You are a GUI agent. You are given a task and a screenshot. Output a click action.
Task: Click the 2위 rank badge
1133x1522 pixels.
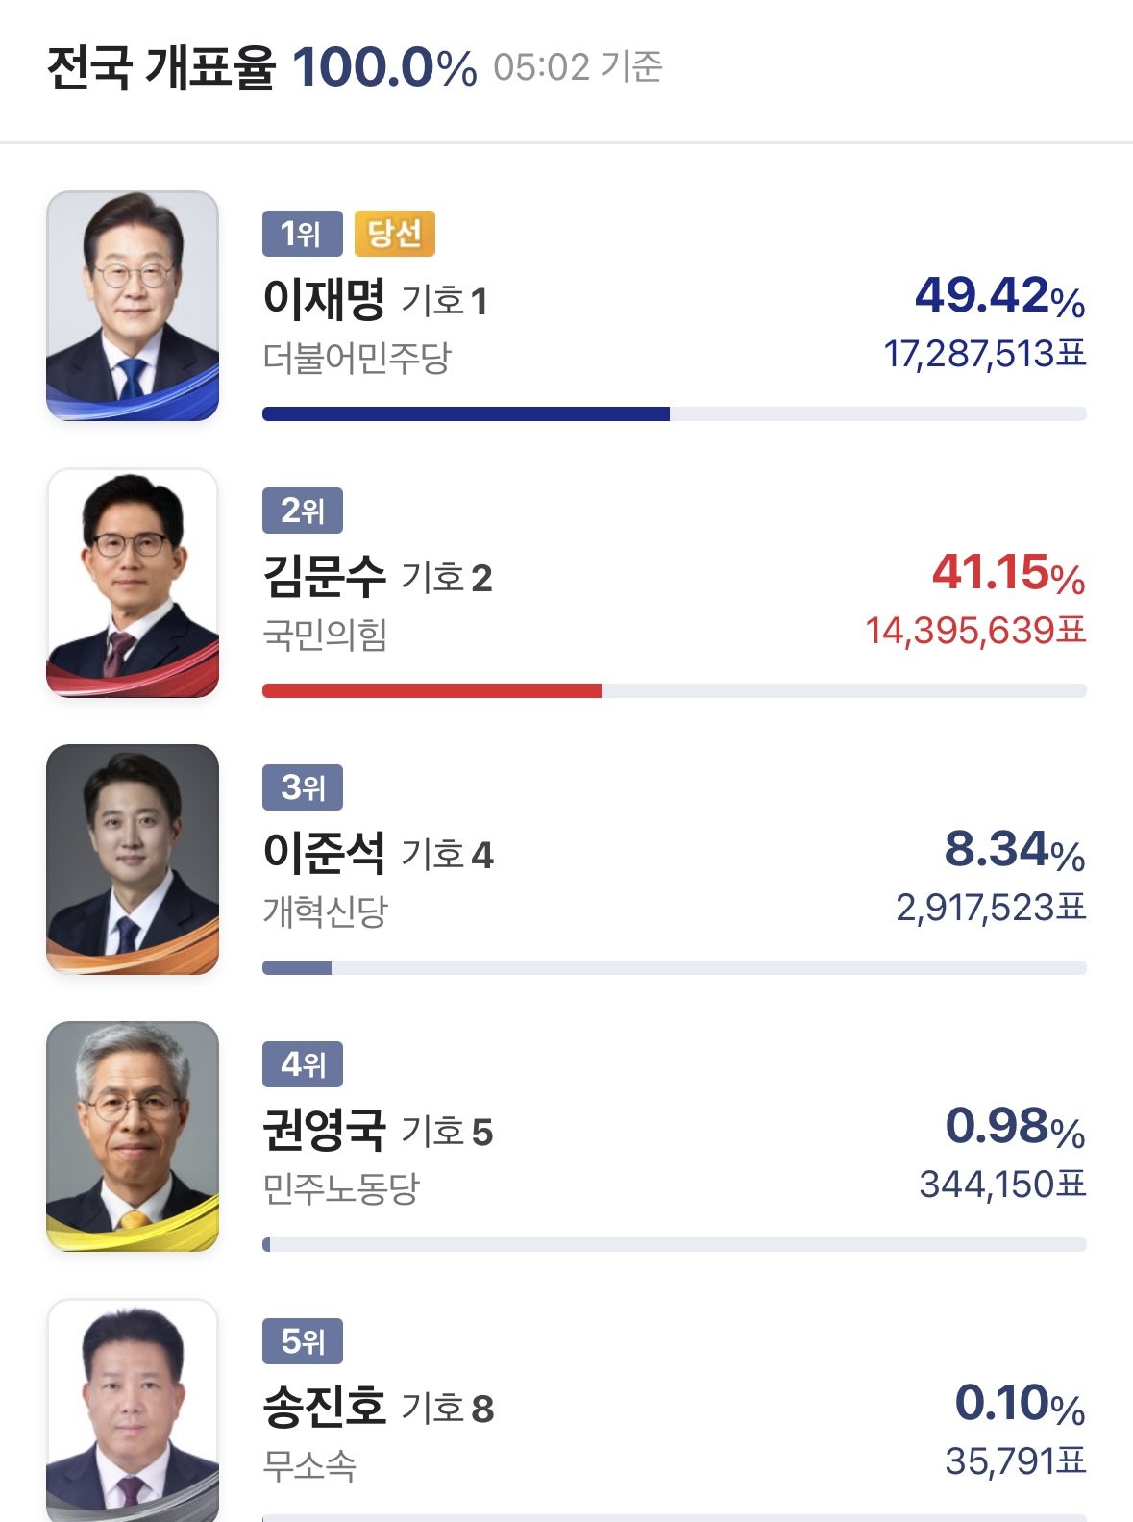(302, 511)
